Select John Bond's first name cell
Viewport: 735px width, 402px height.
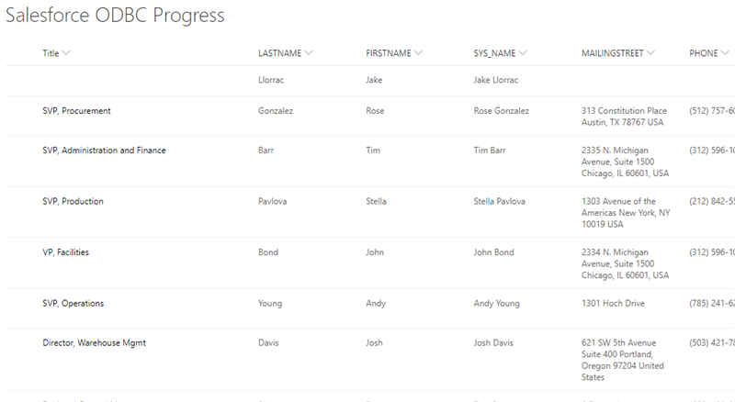coord(375,252)
